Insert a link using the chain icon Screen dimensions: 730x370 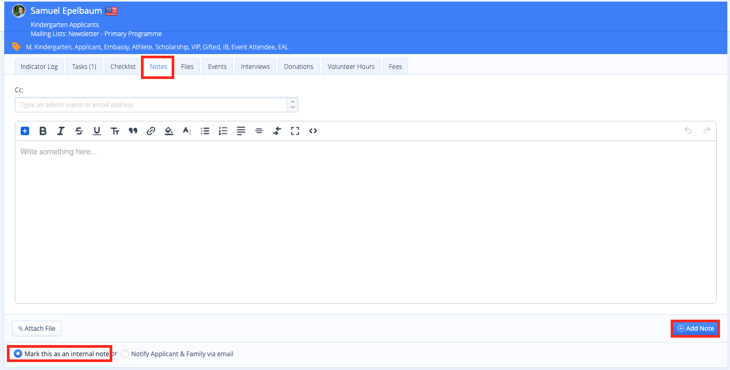coord(151,131)
